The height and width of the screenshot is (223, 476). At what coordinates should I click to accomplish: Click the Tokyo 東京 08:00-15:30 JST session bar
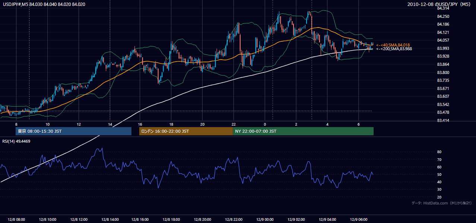[73, 131]
